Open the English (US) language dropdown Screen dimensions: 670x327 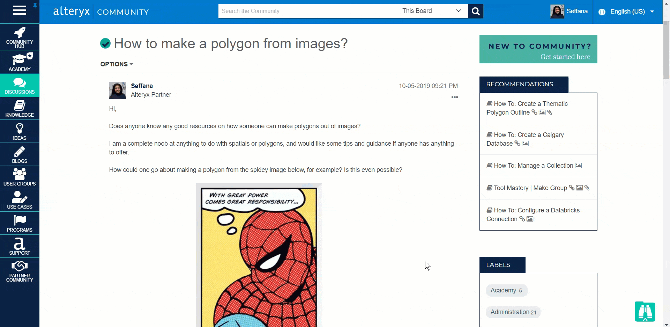pos(632,12)
